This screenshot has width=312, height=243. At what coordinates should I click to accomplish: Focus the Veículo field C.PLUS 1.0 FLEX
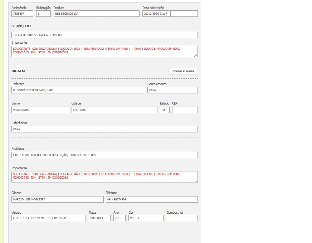(x=49, y=218)
